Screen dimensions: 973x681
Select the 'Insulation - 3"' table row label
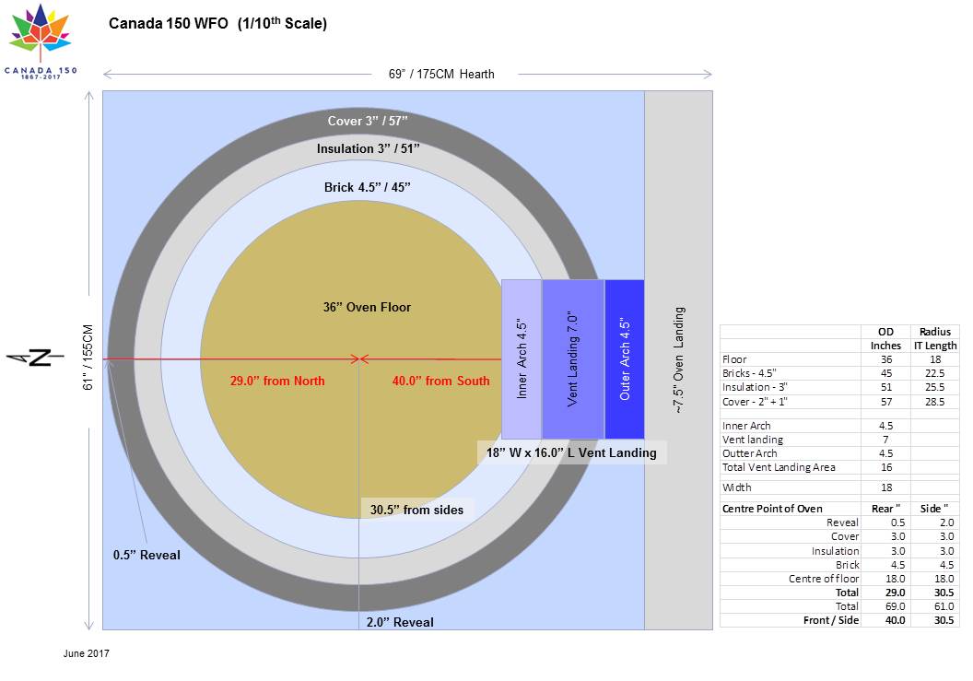(x=755, y=387)
